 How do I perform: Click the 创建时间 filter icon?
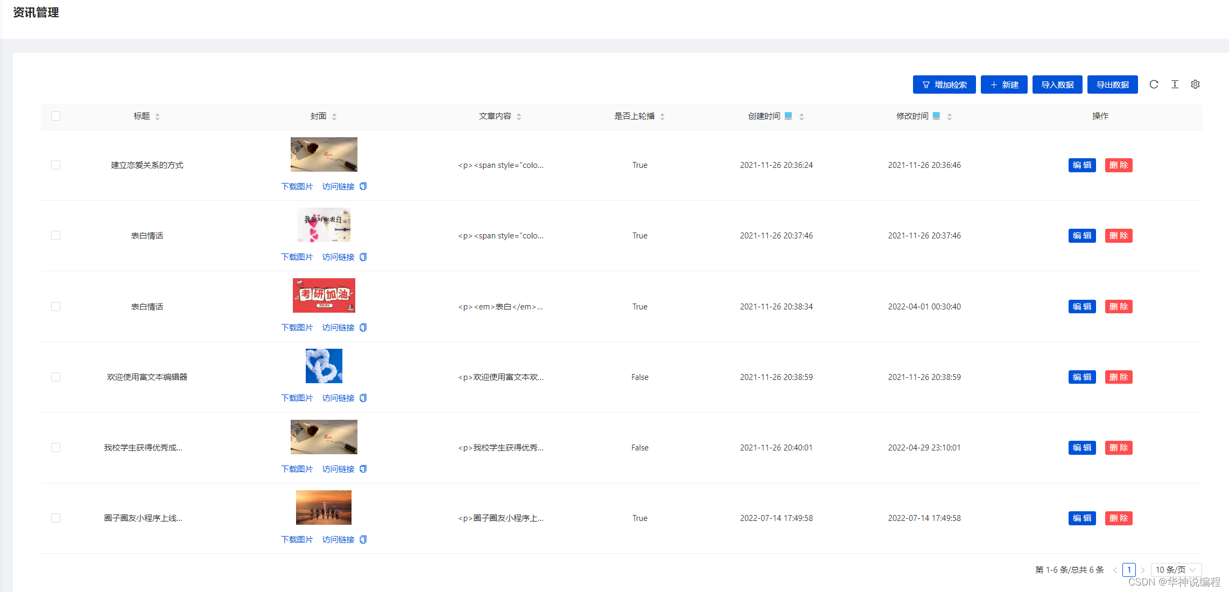(x=788, y=116)
